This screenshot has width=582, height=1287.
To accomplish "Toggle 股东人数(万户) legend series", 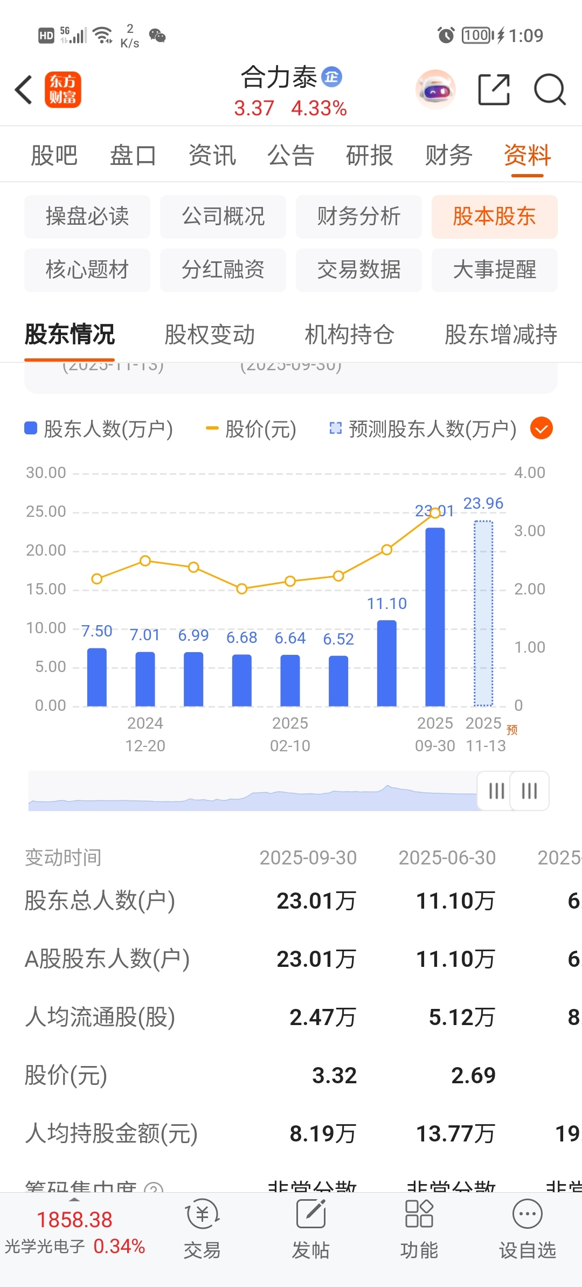I will (99, 429).
